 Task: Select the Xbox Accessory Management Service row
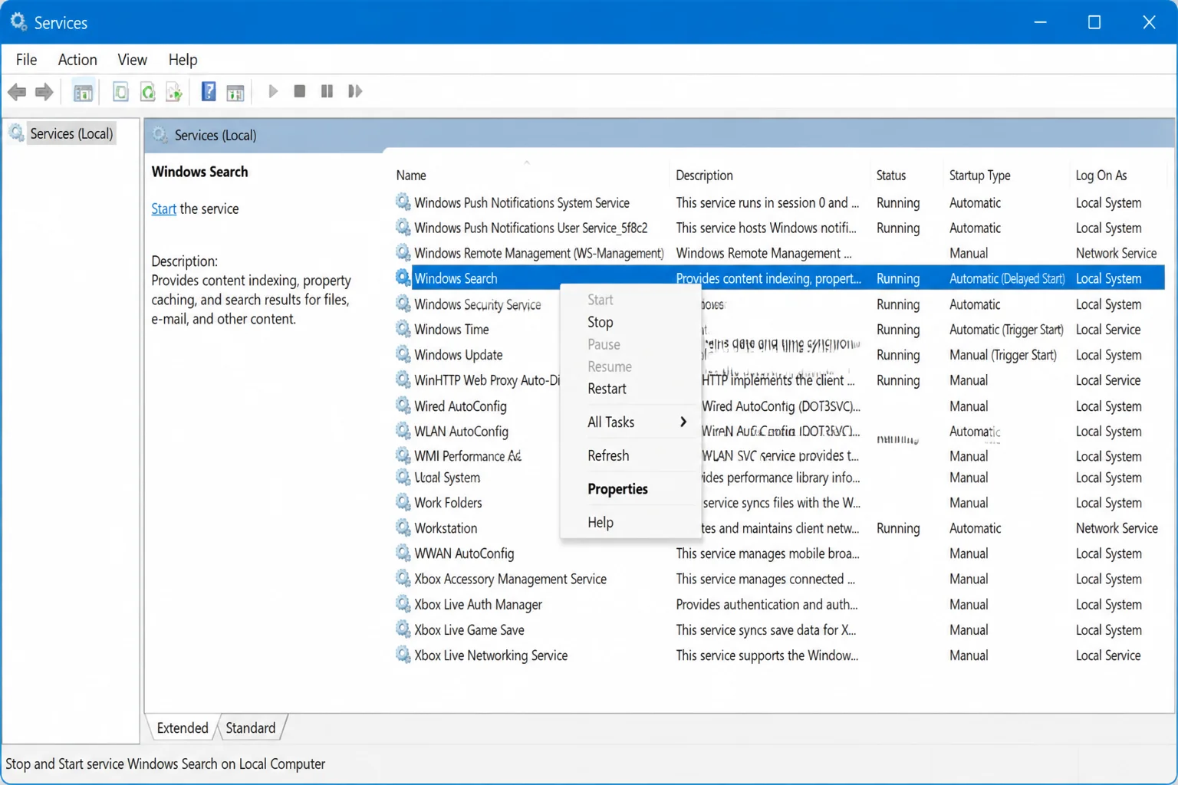pos(778,579)
